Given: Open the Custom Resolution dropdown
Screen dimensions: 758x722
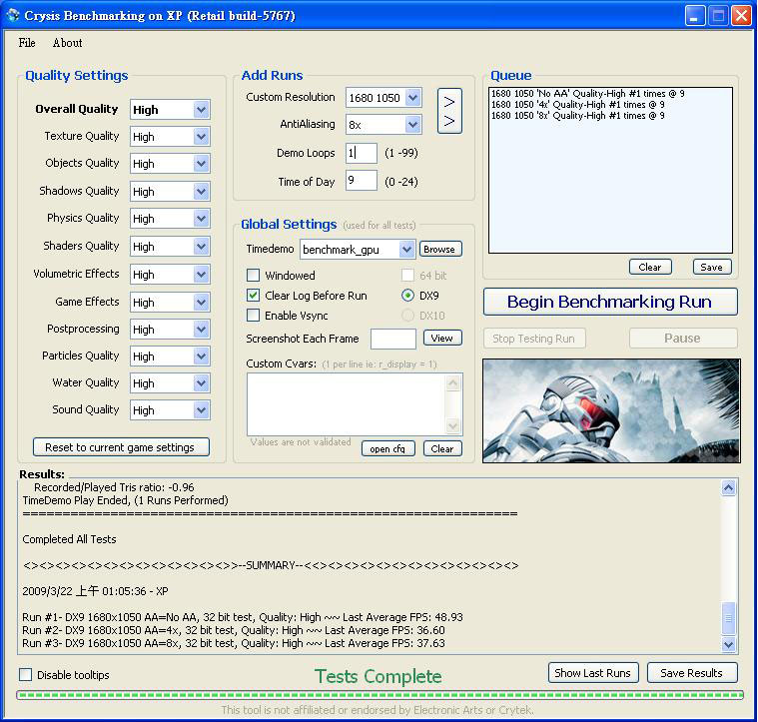Looking at the screenshot, I should pos(412,98).
